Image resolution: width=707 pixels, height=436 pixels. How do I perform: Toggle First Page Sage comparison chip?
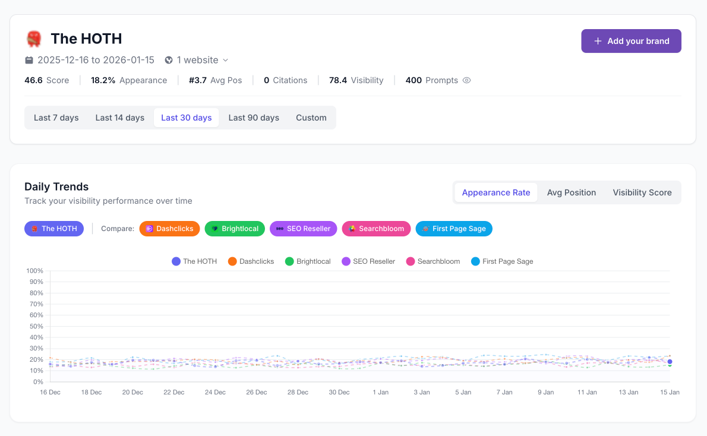click(454, 229)
